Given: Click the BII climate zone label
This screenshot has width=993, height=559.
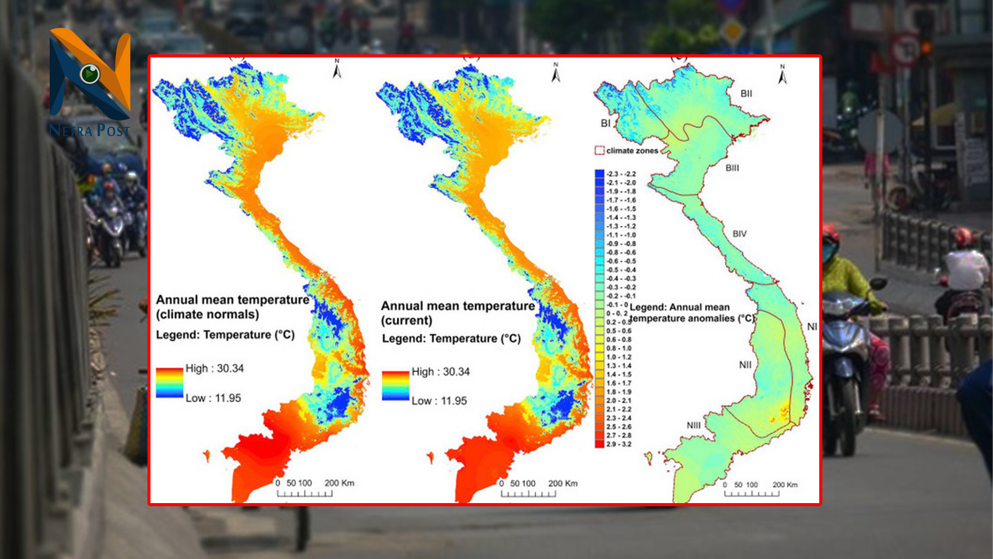Looking at the screenshot, I should 746,94.
